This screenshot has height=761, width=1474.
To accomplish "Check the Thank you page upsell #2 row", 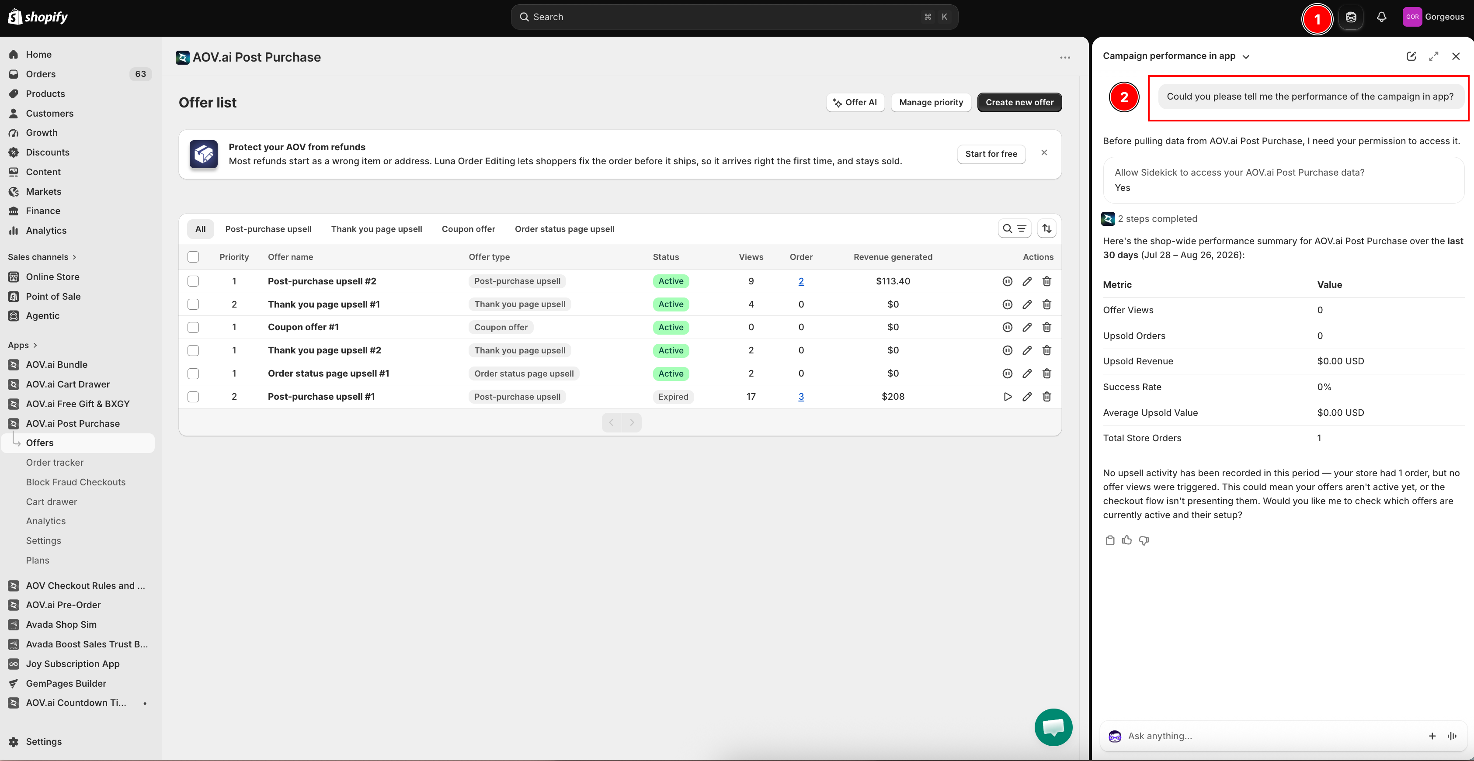I will 193,350.
